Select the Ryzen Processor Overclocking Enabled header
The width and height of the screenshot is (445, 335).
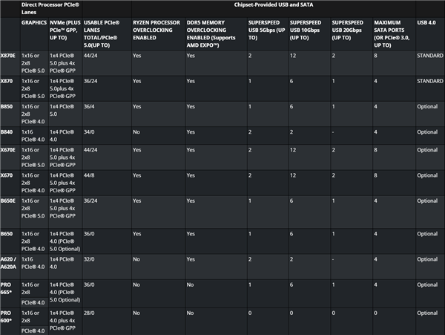(156, 30)
